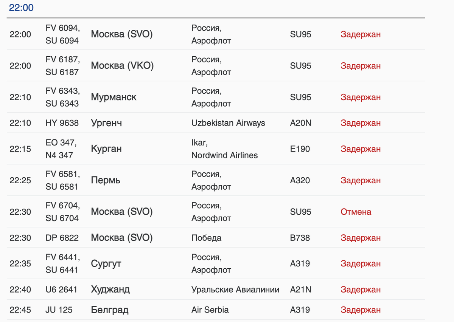Open the Мурманск flight row
Screen dimensions: 454x322
(x=113, y=97)
